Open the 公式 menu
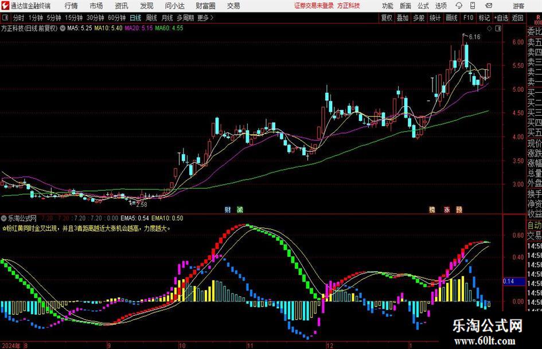Screen dimensions: 542x349 423,6
